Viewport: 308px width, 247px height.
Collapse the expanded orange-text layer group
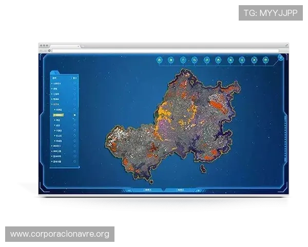click(x=52, y=104)
